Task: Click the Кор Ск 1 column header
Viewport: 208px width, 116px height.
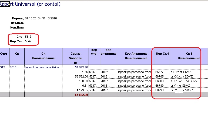Action: point(162,56)
